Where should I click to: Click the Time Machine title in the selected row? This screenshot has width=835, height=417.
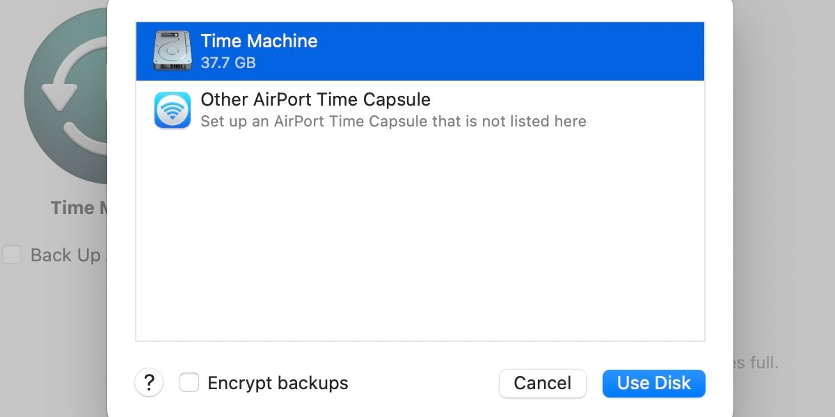point(259,41)
